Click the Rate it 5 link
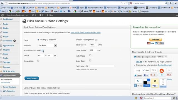Image resolution: width=178 pixels, height=100 pixels. click(139, 62)
